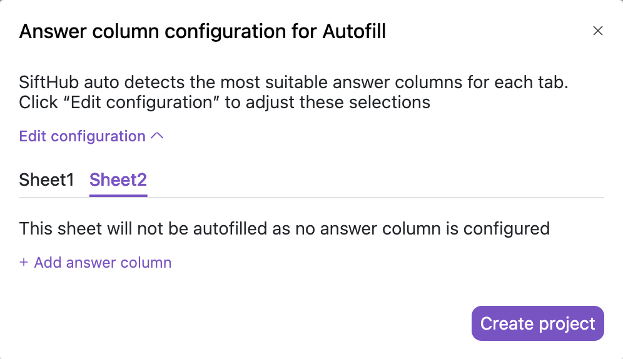This screenshot has width=623, height=359.
Task: Click the underlined active Sheet2 label
Action: [x=118, y=180]
